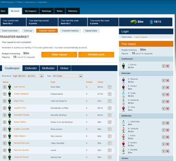Click money budget icon in header
The image size is (176, 161).
click(133, 22)
